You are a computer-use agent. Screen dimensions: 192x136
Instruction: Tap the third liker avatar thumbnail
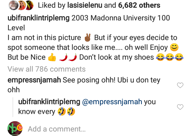pos(29,5)
